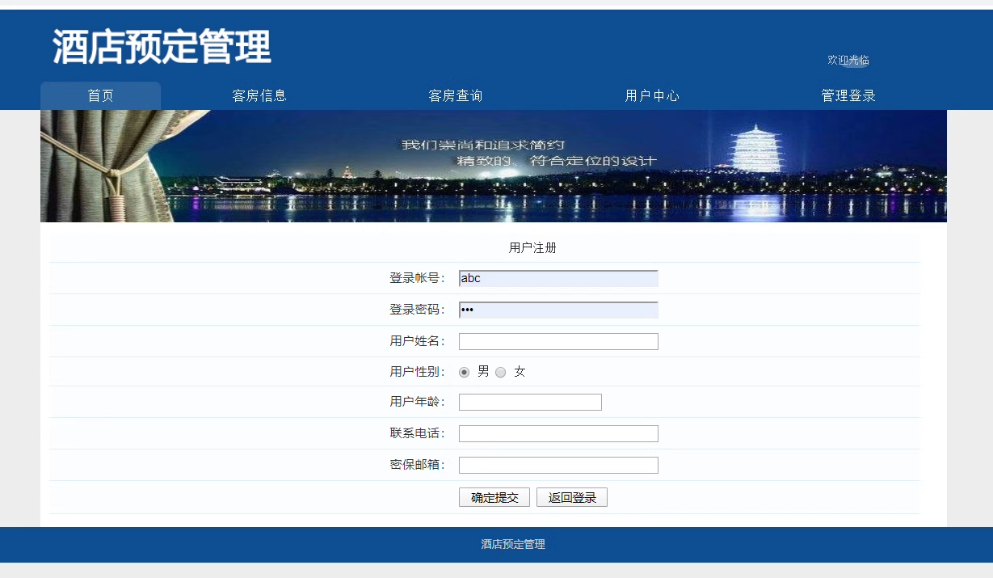
Task: Click the 用户姓名 text field
Action: point(558,341)
